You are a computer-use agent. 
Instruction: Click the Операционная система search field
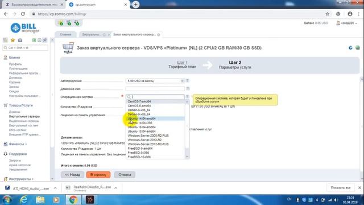pyautogui.click(x=155, y=97)
